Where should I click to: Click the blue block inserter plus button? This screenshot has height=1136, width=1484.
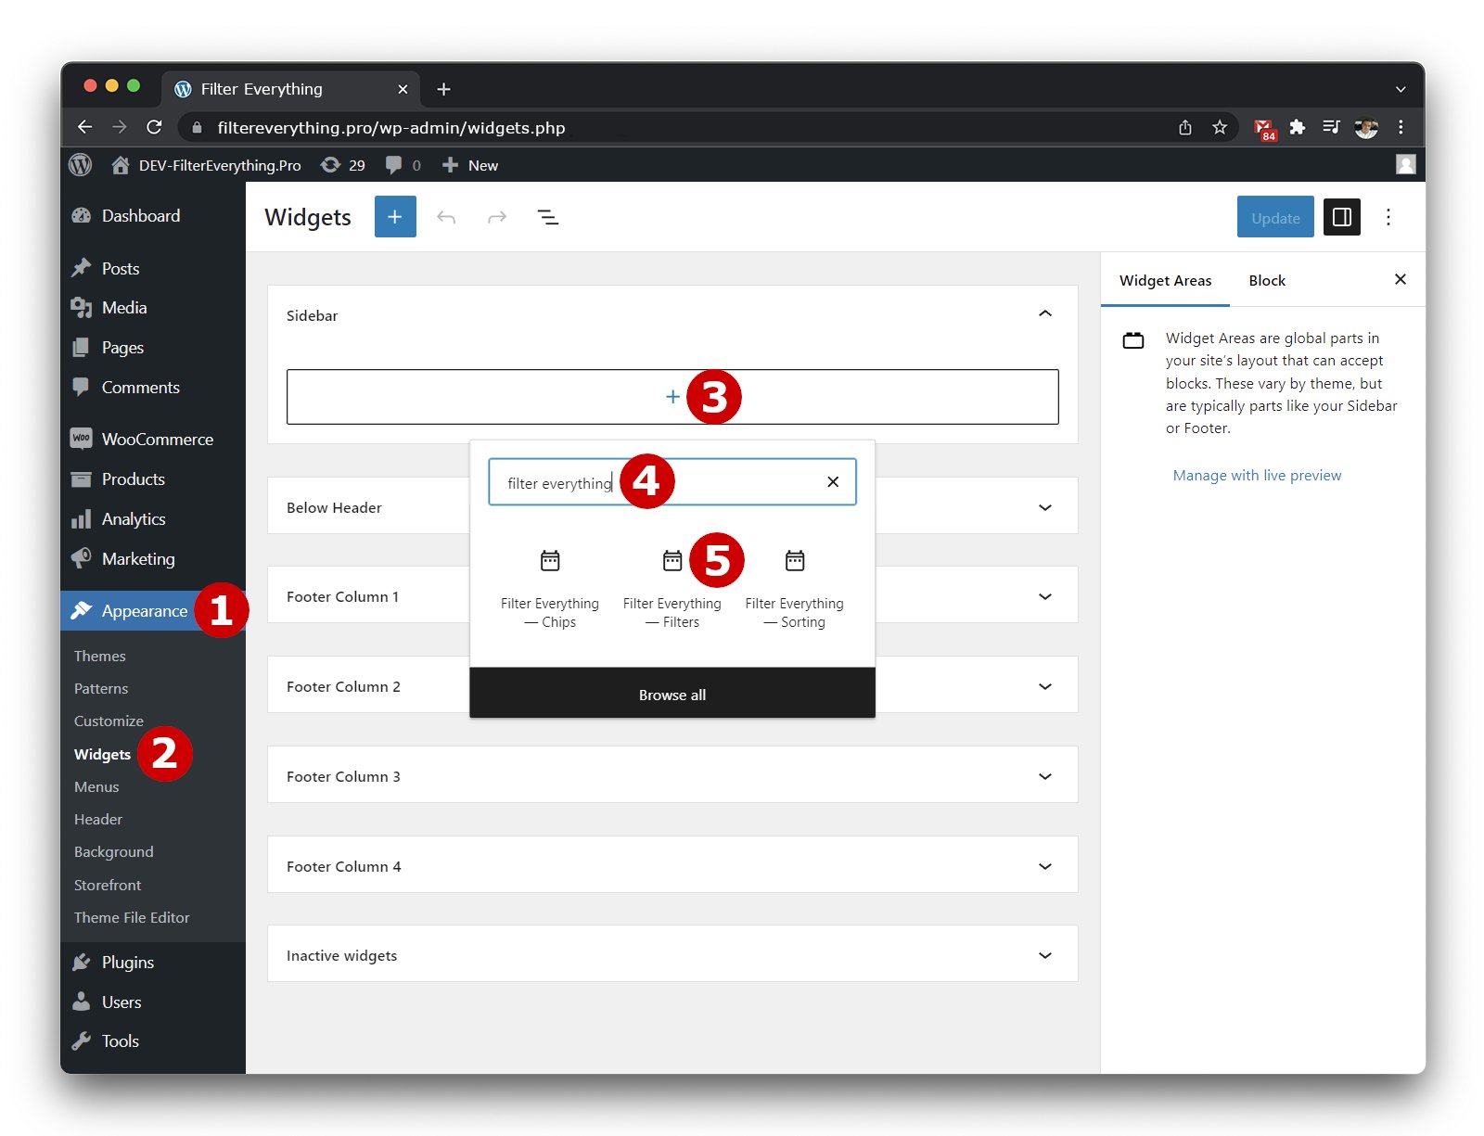click(395, 217)
